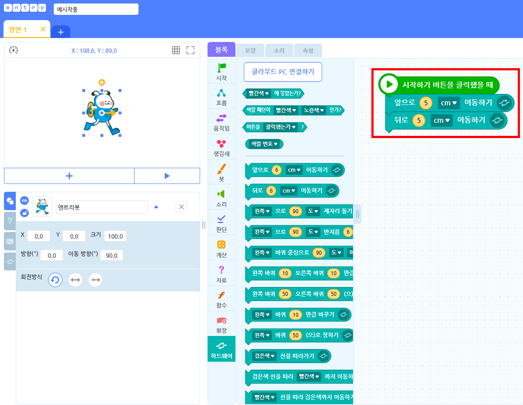Viewport: 523px width, 405px height.
Task: Open the 소리 block category
Action: pos(222,198)
